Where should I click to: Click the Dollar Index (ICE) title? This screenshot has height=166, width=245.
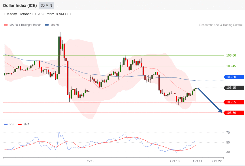pyautogui.click(x=20, y=5)
